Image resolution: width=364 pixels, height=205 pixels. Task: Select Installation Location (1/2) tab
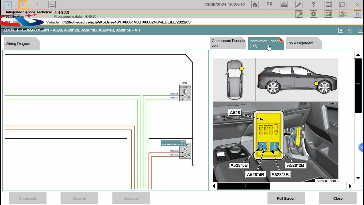pos(266,43)
